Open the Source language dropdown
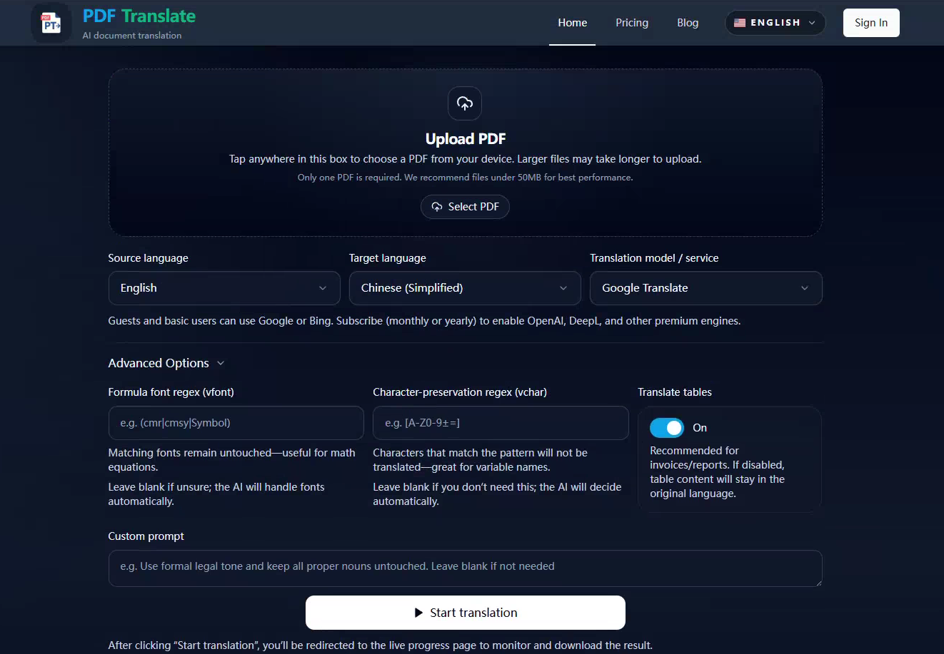Viewport: 944px width, 654px height. coord(224,288)
